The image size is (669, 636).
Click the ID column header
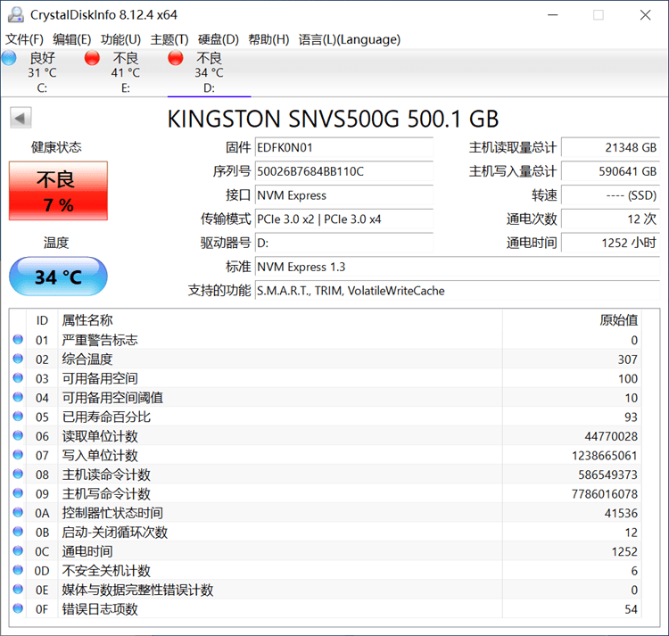(x=42, y=320)
